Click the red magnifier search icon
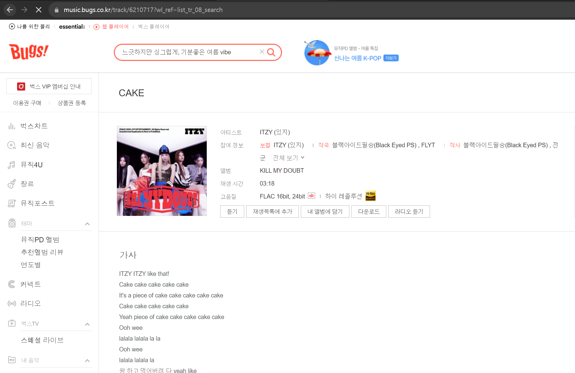Viewport: 575px width, 373px height. [271, 52]
